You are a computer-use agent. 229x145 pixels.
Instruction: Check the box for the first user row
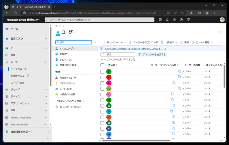[102, 72]
